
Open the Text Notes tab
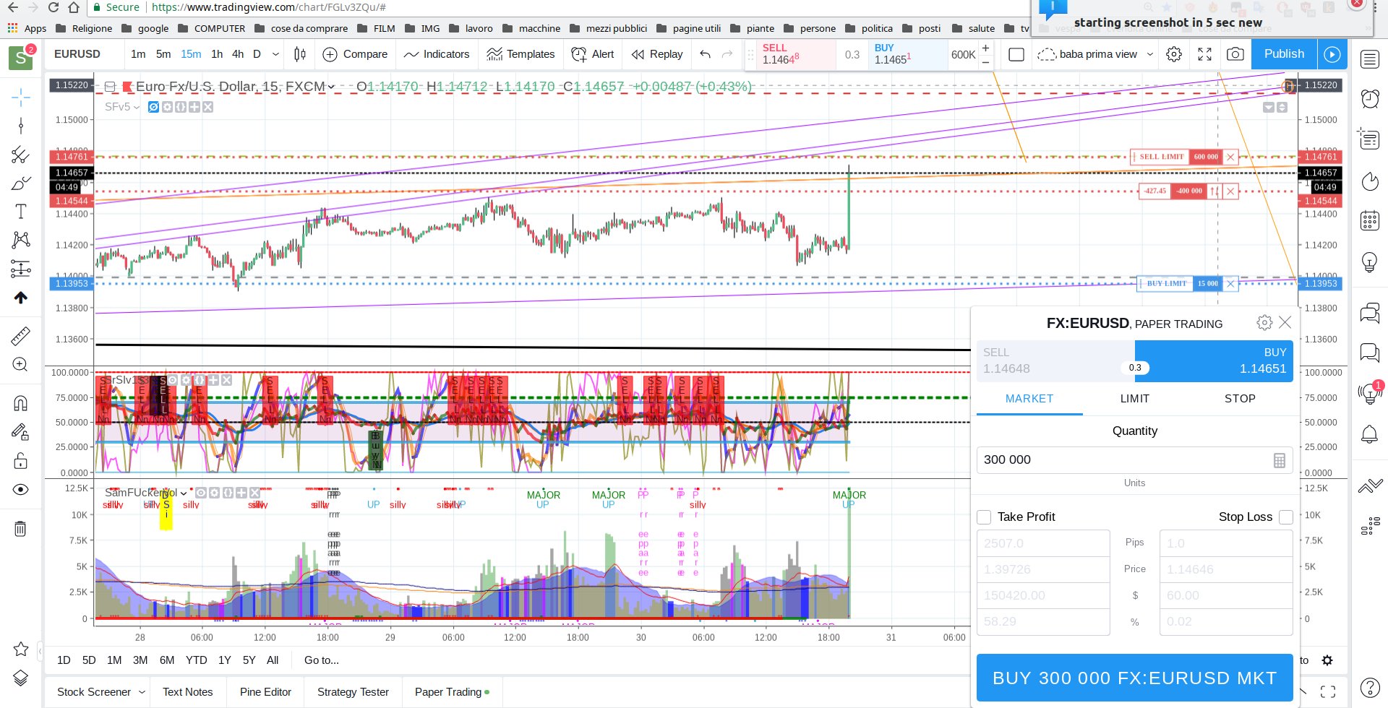188,692
